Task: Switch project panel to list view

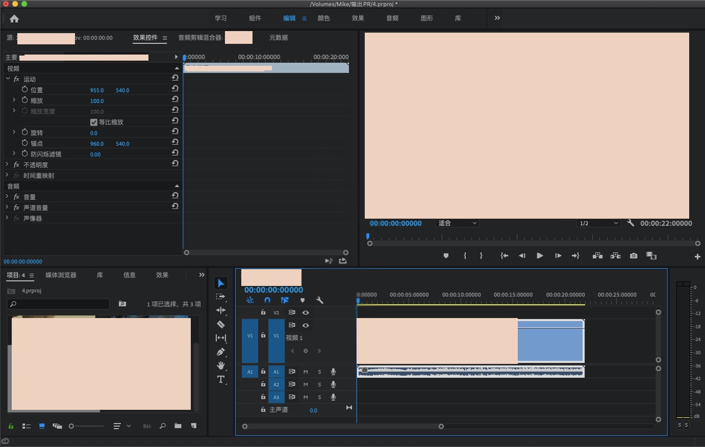Action: tap(27, 426)
